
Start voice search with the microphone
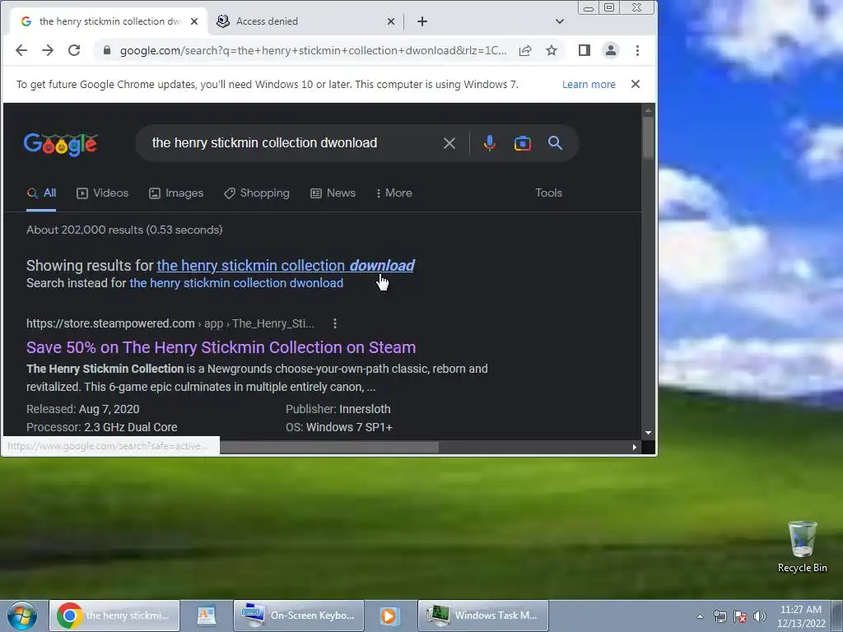coord(489,143)
